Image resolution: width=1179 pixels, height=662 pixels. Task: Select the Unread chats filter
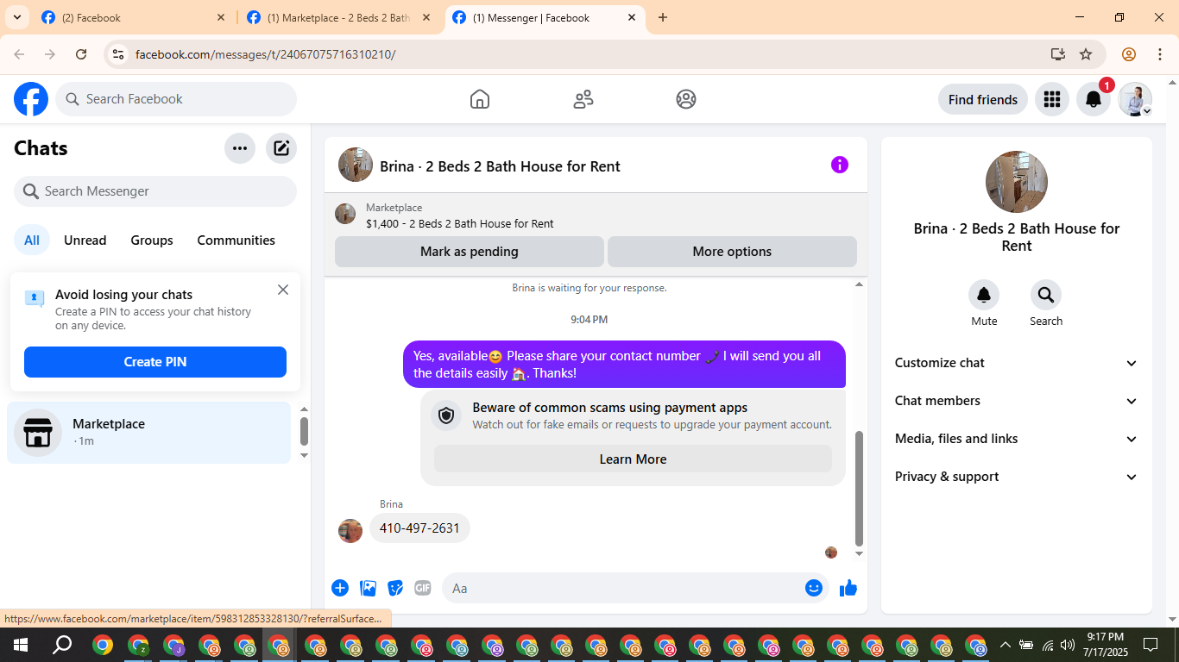click(85, 240)
